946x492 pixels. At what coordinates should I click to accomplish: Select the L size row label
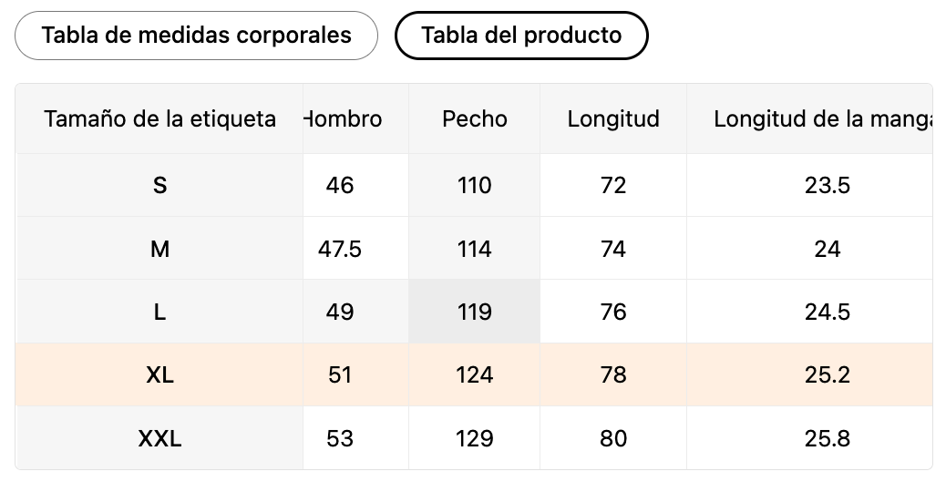coord(159,312)
